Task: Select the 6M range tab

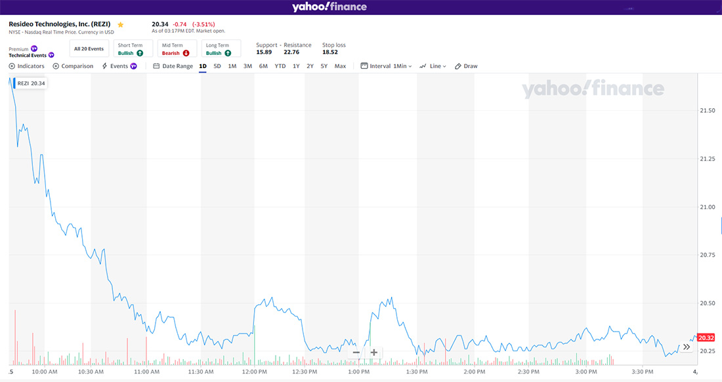Action: (x=263, y=66)
